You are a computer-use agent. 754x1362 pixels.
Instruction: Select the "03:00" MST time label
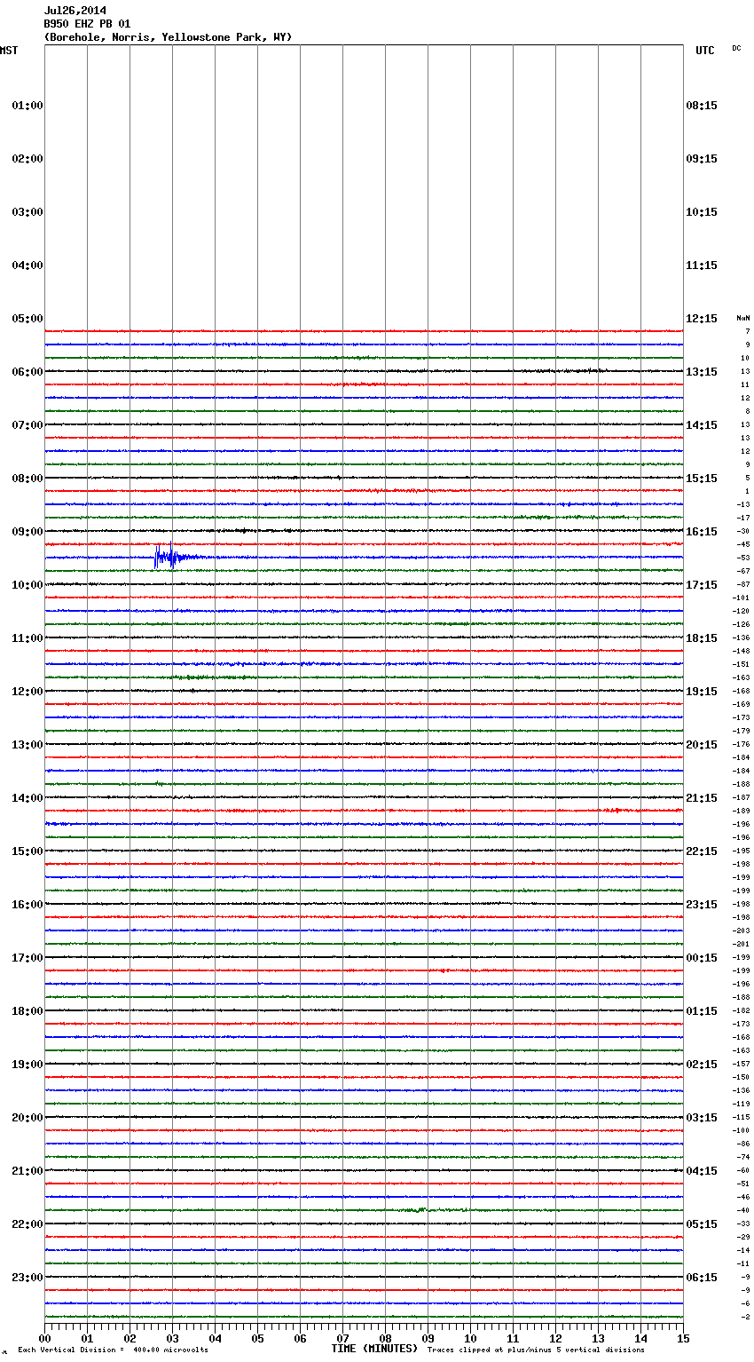point(27,212)
